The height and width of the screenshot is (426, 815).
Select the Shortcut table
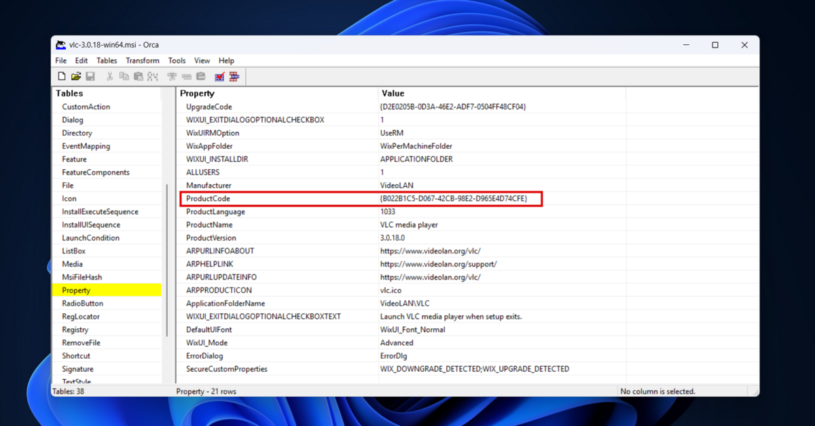click(x=76, y=356)
